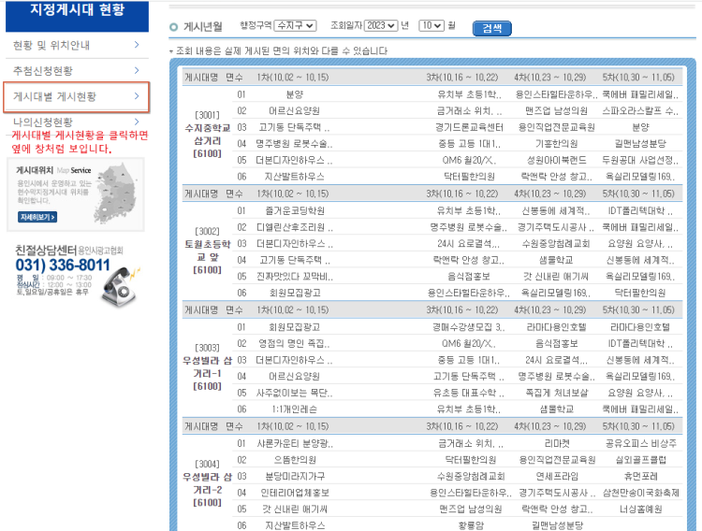Click the arrow icon on 게시대별 게시현황
The image size is (702, 531).
tap(137, 96)
